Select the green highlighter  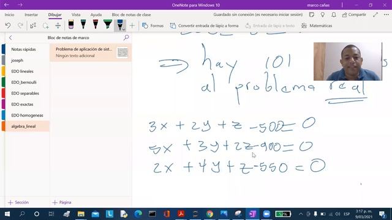click(108, 24)
